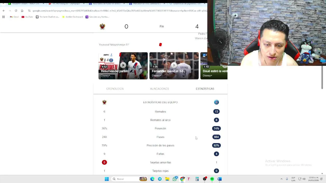Open The best ChatBot bookmark
The image size is (326, 183).
(47, 17)
